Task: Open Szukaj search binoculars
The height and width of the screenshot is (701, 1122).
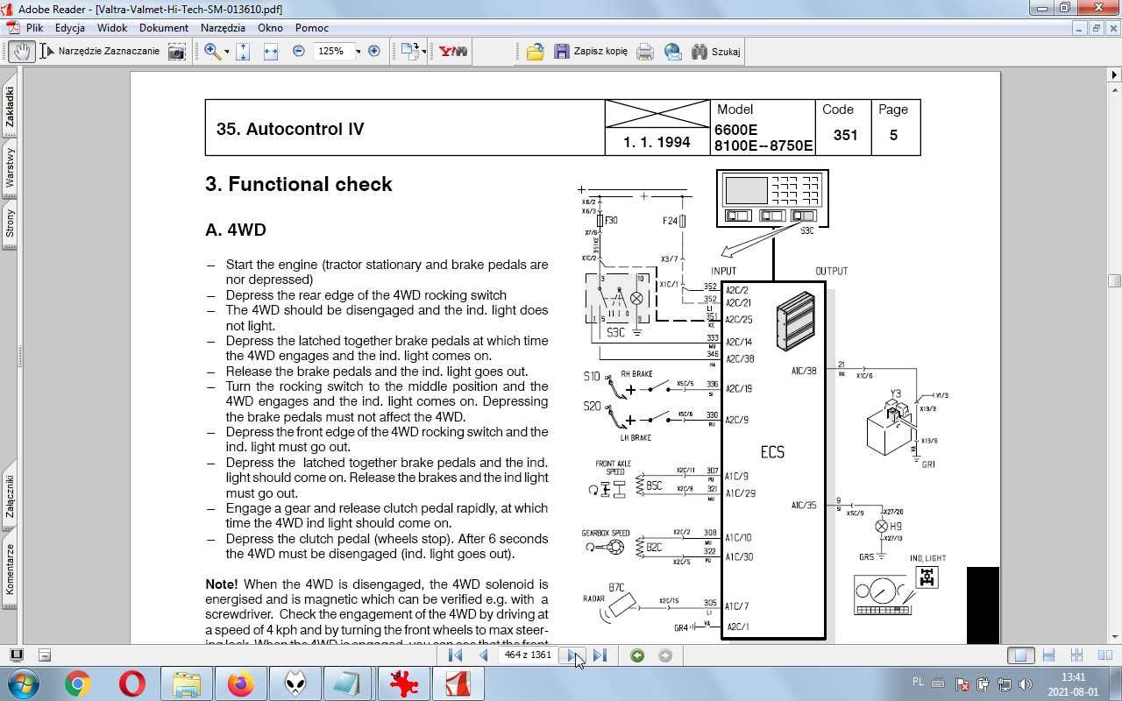Action: (x=716, y=52)
